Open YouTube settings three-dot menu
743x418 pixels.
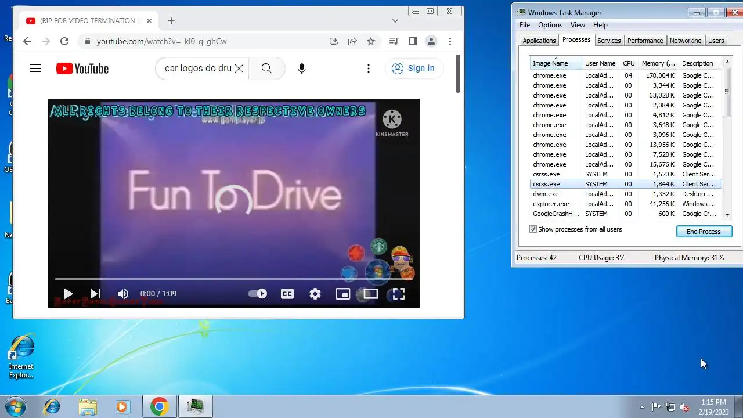coord(368,69)
